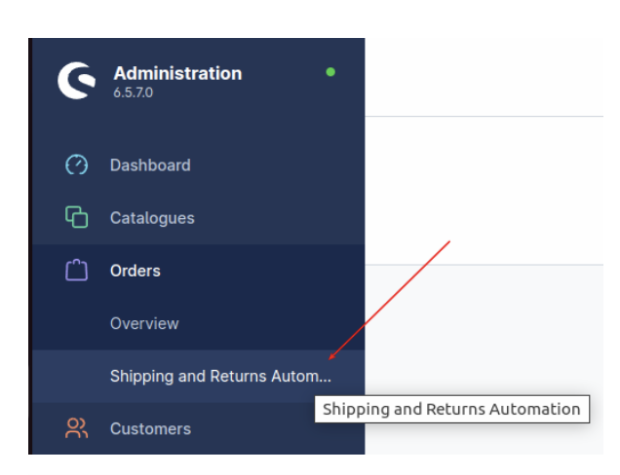Click the white header area beside sidebar

(x=484, y=77)
